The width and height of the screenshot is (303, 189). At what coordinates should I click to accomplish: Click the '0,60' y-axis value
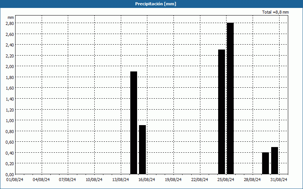(10, 142)
